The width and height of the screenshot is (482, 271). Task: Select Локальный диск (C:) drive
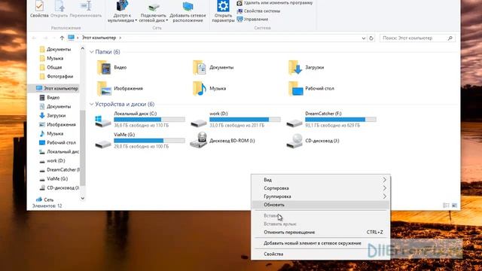pyautogui.click(x=140, y=120)
